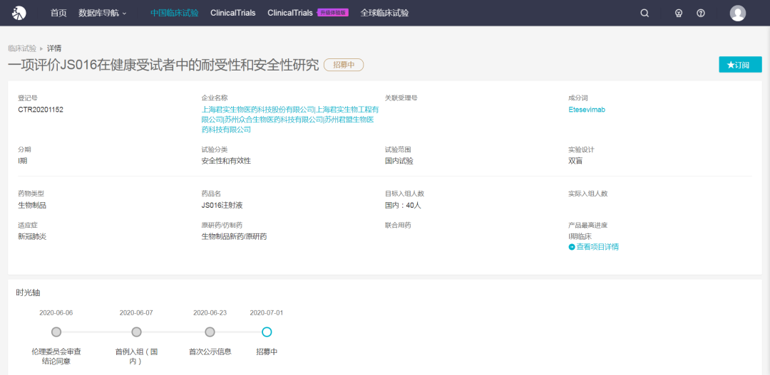
Task: Click the registration number CTR20201152
Action: click(x=41, y=110)
